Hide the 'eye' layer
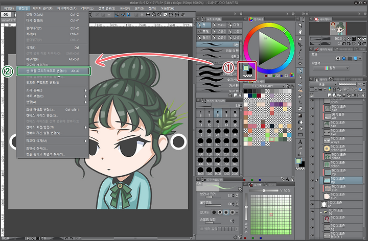This screenshot has height=241, width=368. point(312,132)
